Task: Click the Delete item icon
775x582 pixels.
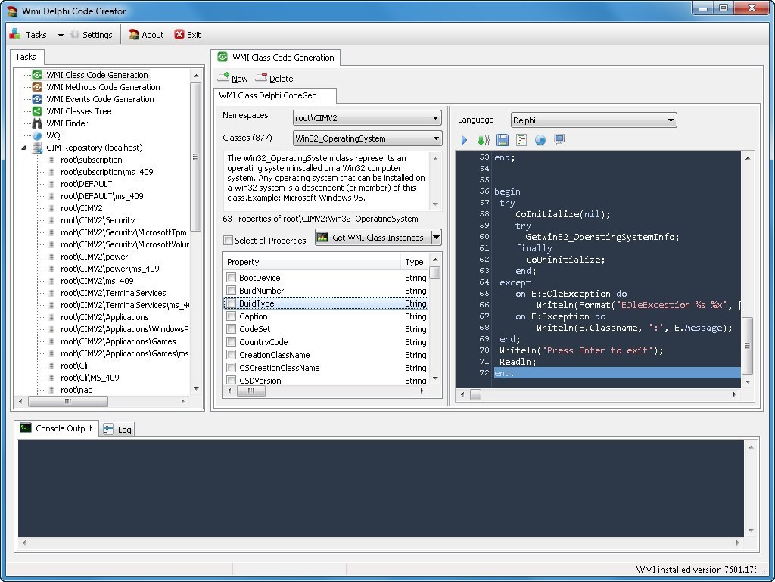Action: tap(261, 77)
